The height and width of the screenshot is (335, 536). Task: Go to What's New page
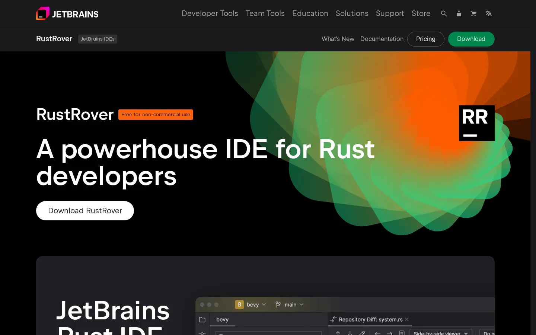[338, 39]
